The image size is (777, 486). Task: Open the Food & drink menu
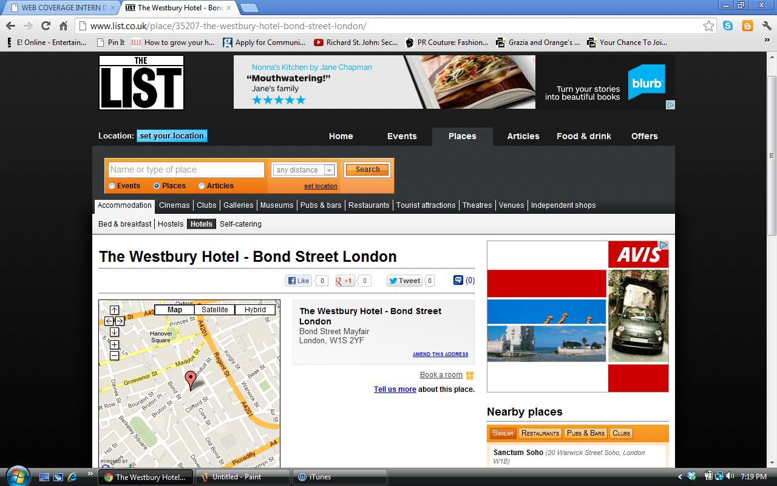coord(584,136)
